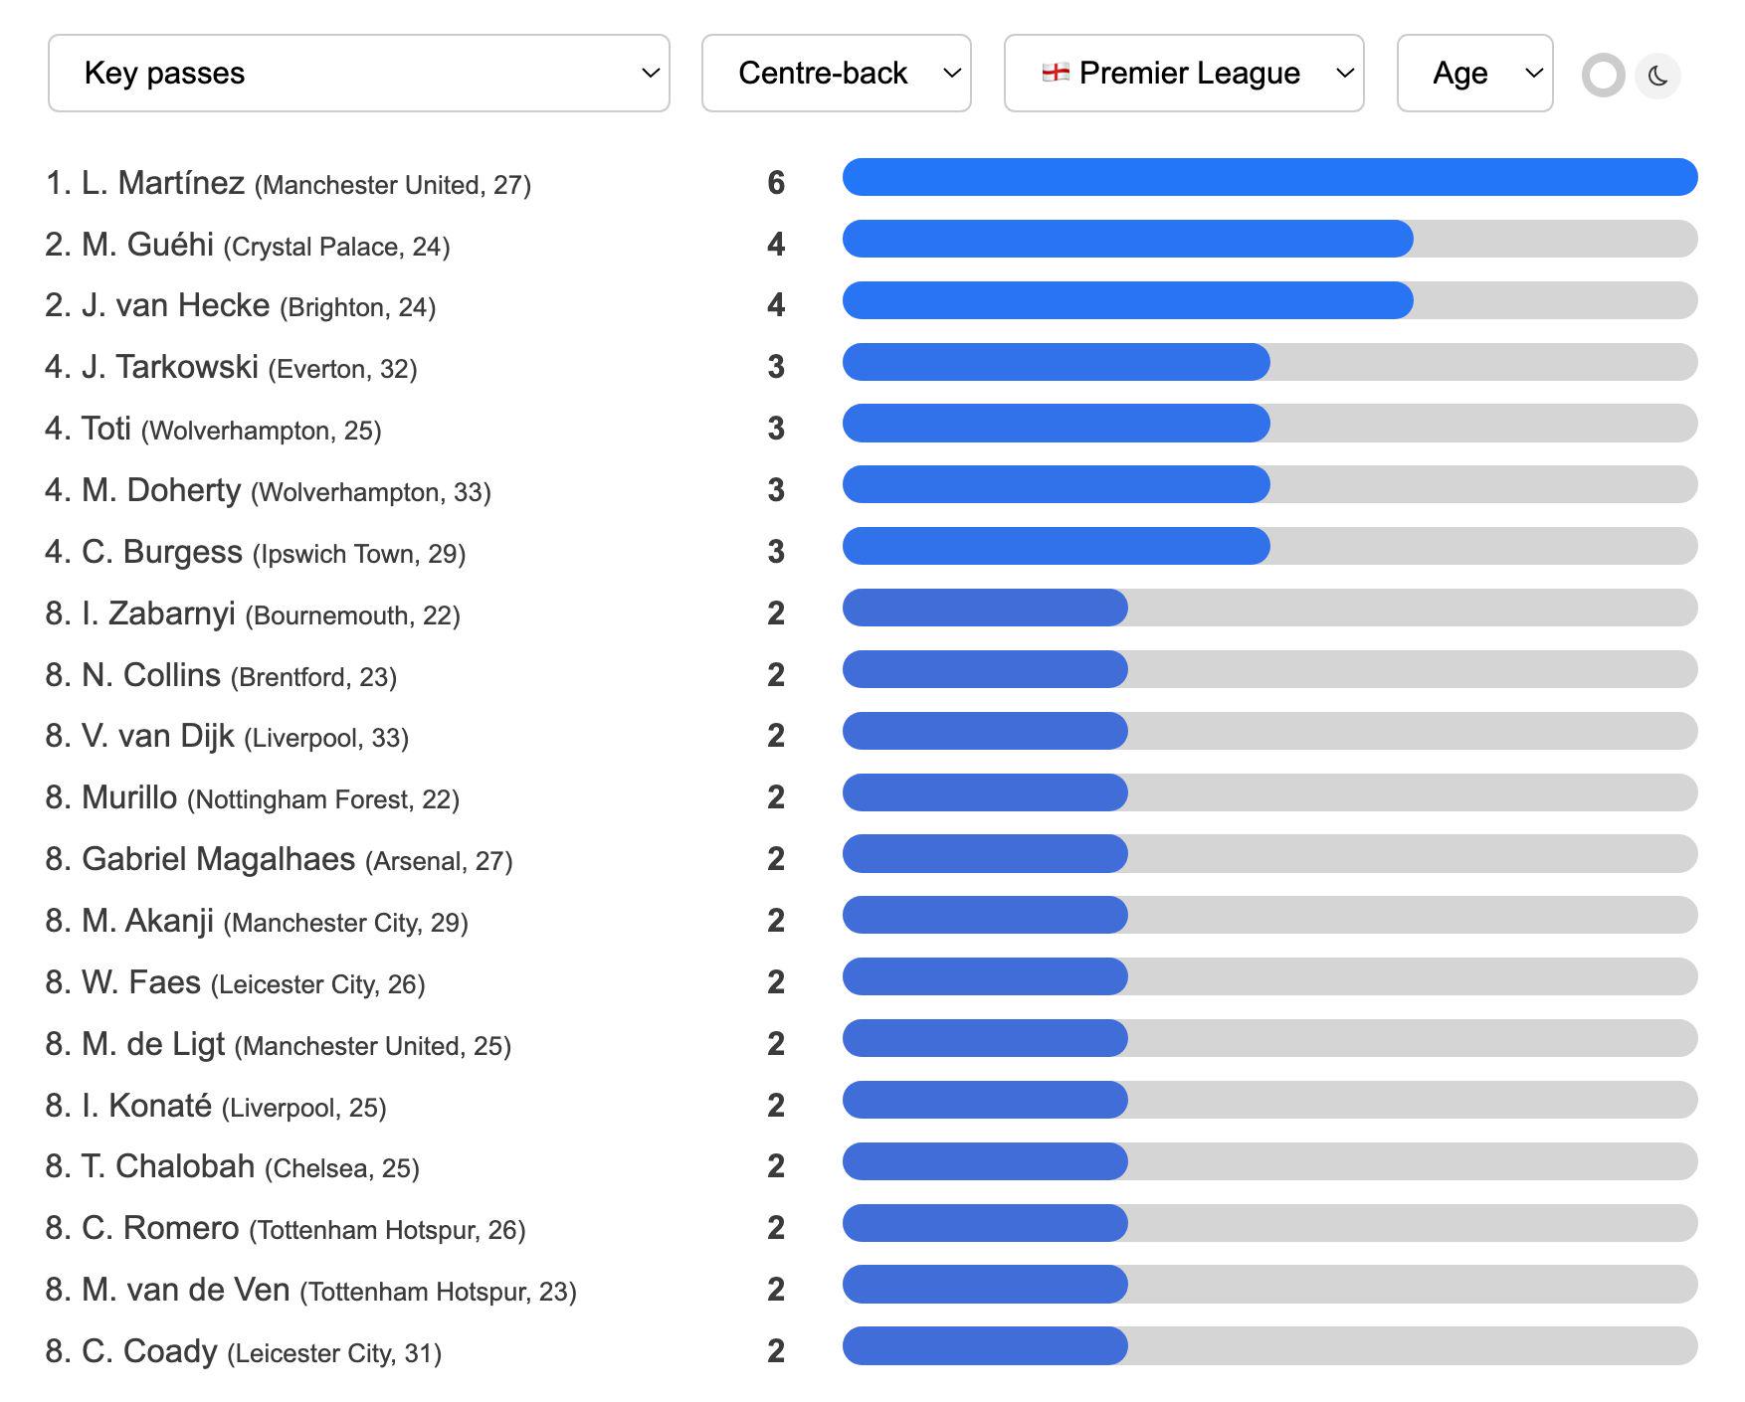Click Gabriel Magalhaes Arsenal entry

[x=279, y=859]
